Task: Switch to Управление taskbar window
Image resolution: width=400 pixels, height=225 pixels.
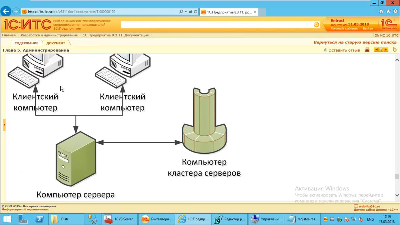Action: tap(267, 219)
